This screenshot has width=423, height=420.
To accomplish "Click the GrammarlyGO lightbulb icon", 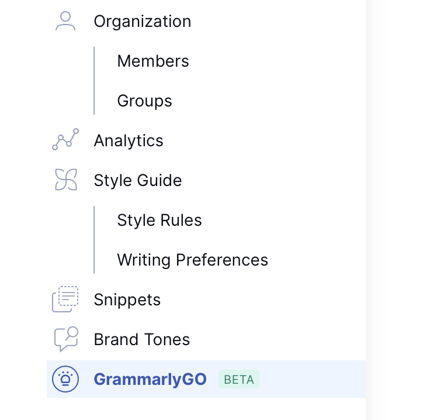I will (x=65, y=379).
